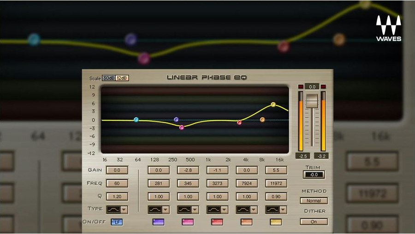Click the Waves logo

point(389,28)
